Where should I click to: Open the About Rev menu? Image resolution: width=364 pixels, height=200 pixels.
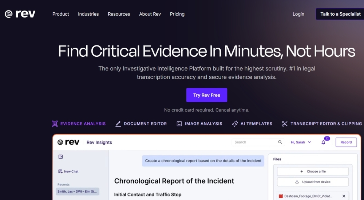point(150,14)
